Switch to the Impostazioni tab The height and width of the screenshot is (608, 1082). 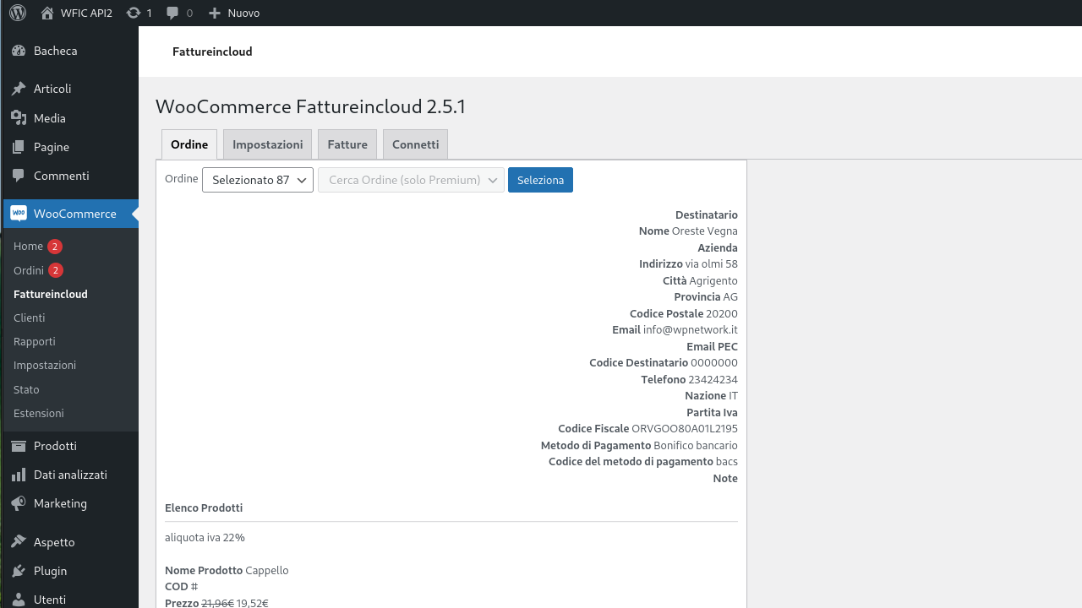tap(268, 144)
